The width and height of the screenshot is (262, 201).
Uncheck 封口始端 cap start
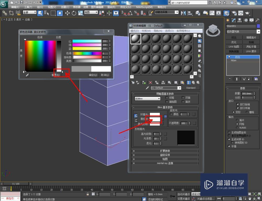coord(238,104)
